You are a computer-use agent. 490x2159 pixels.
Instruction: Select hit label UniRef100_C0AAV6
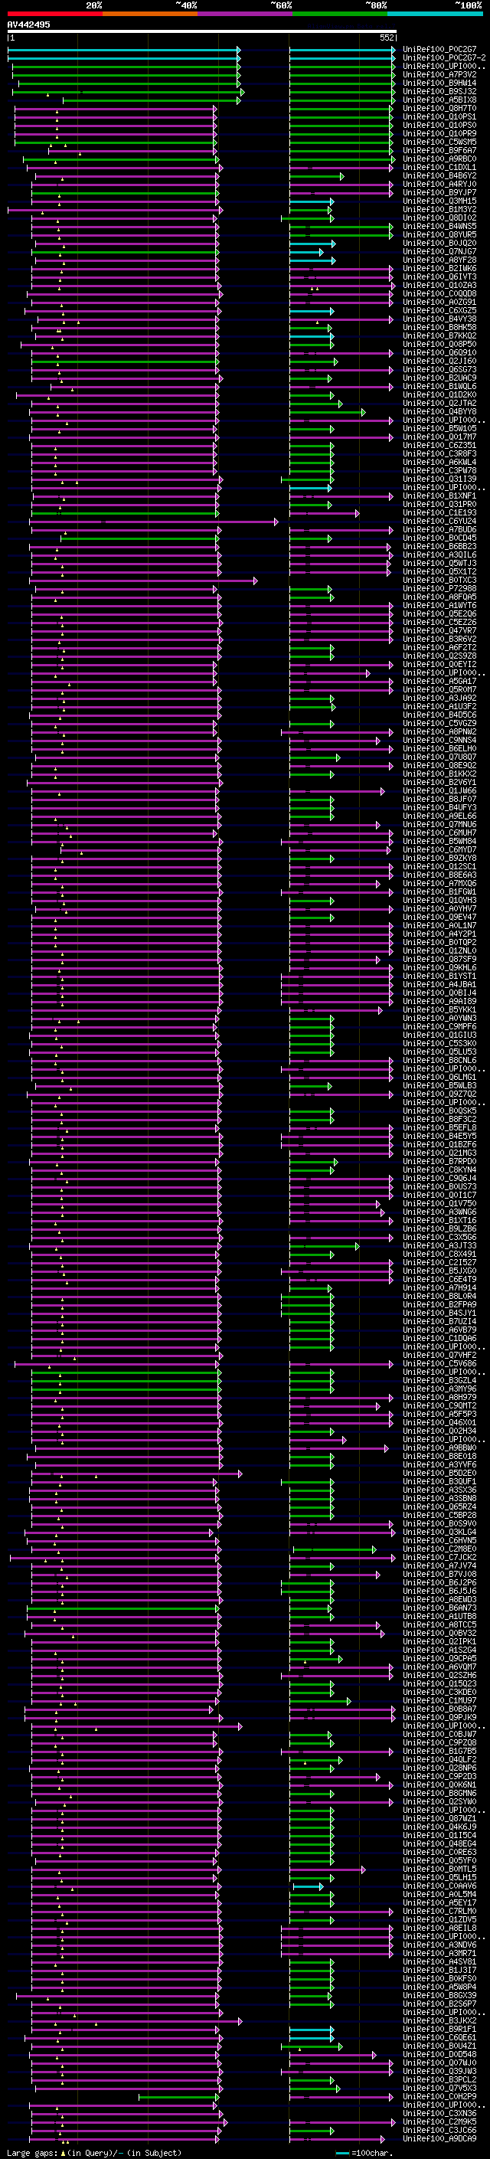click(x=439, y=1886)
